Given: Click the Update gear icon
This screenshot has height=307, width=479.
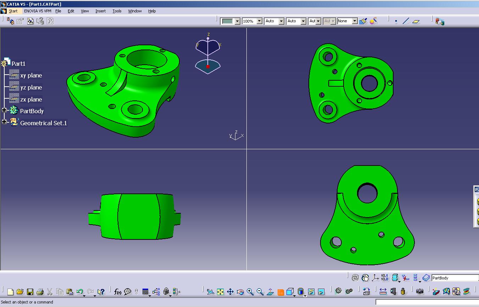Looking at the screenshot, I should tap(339, 291).
